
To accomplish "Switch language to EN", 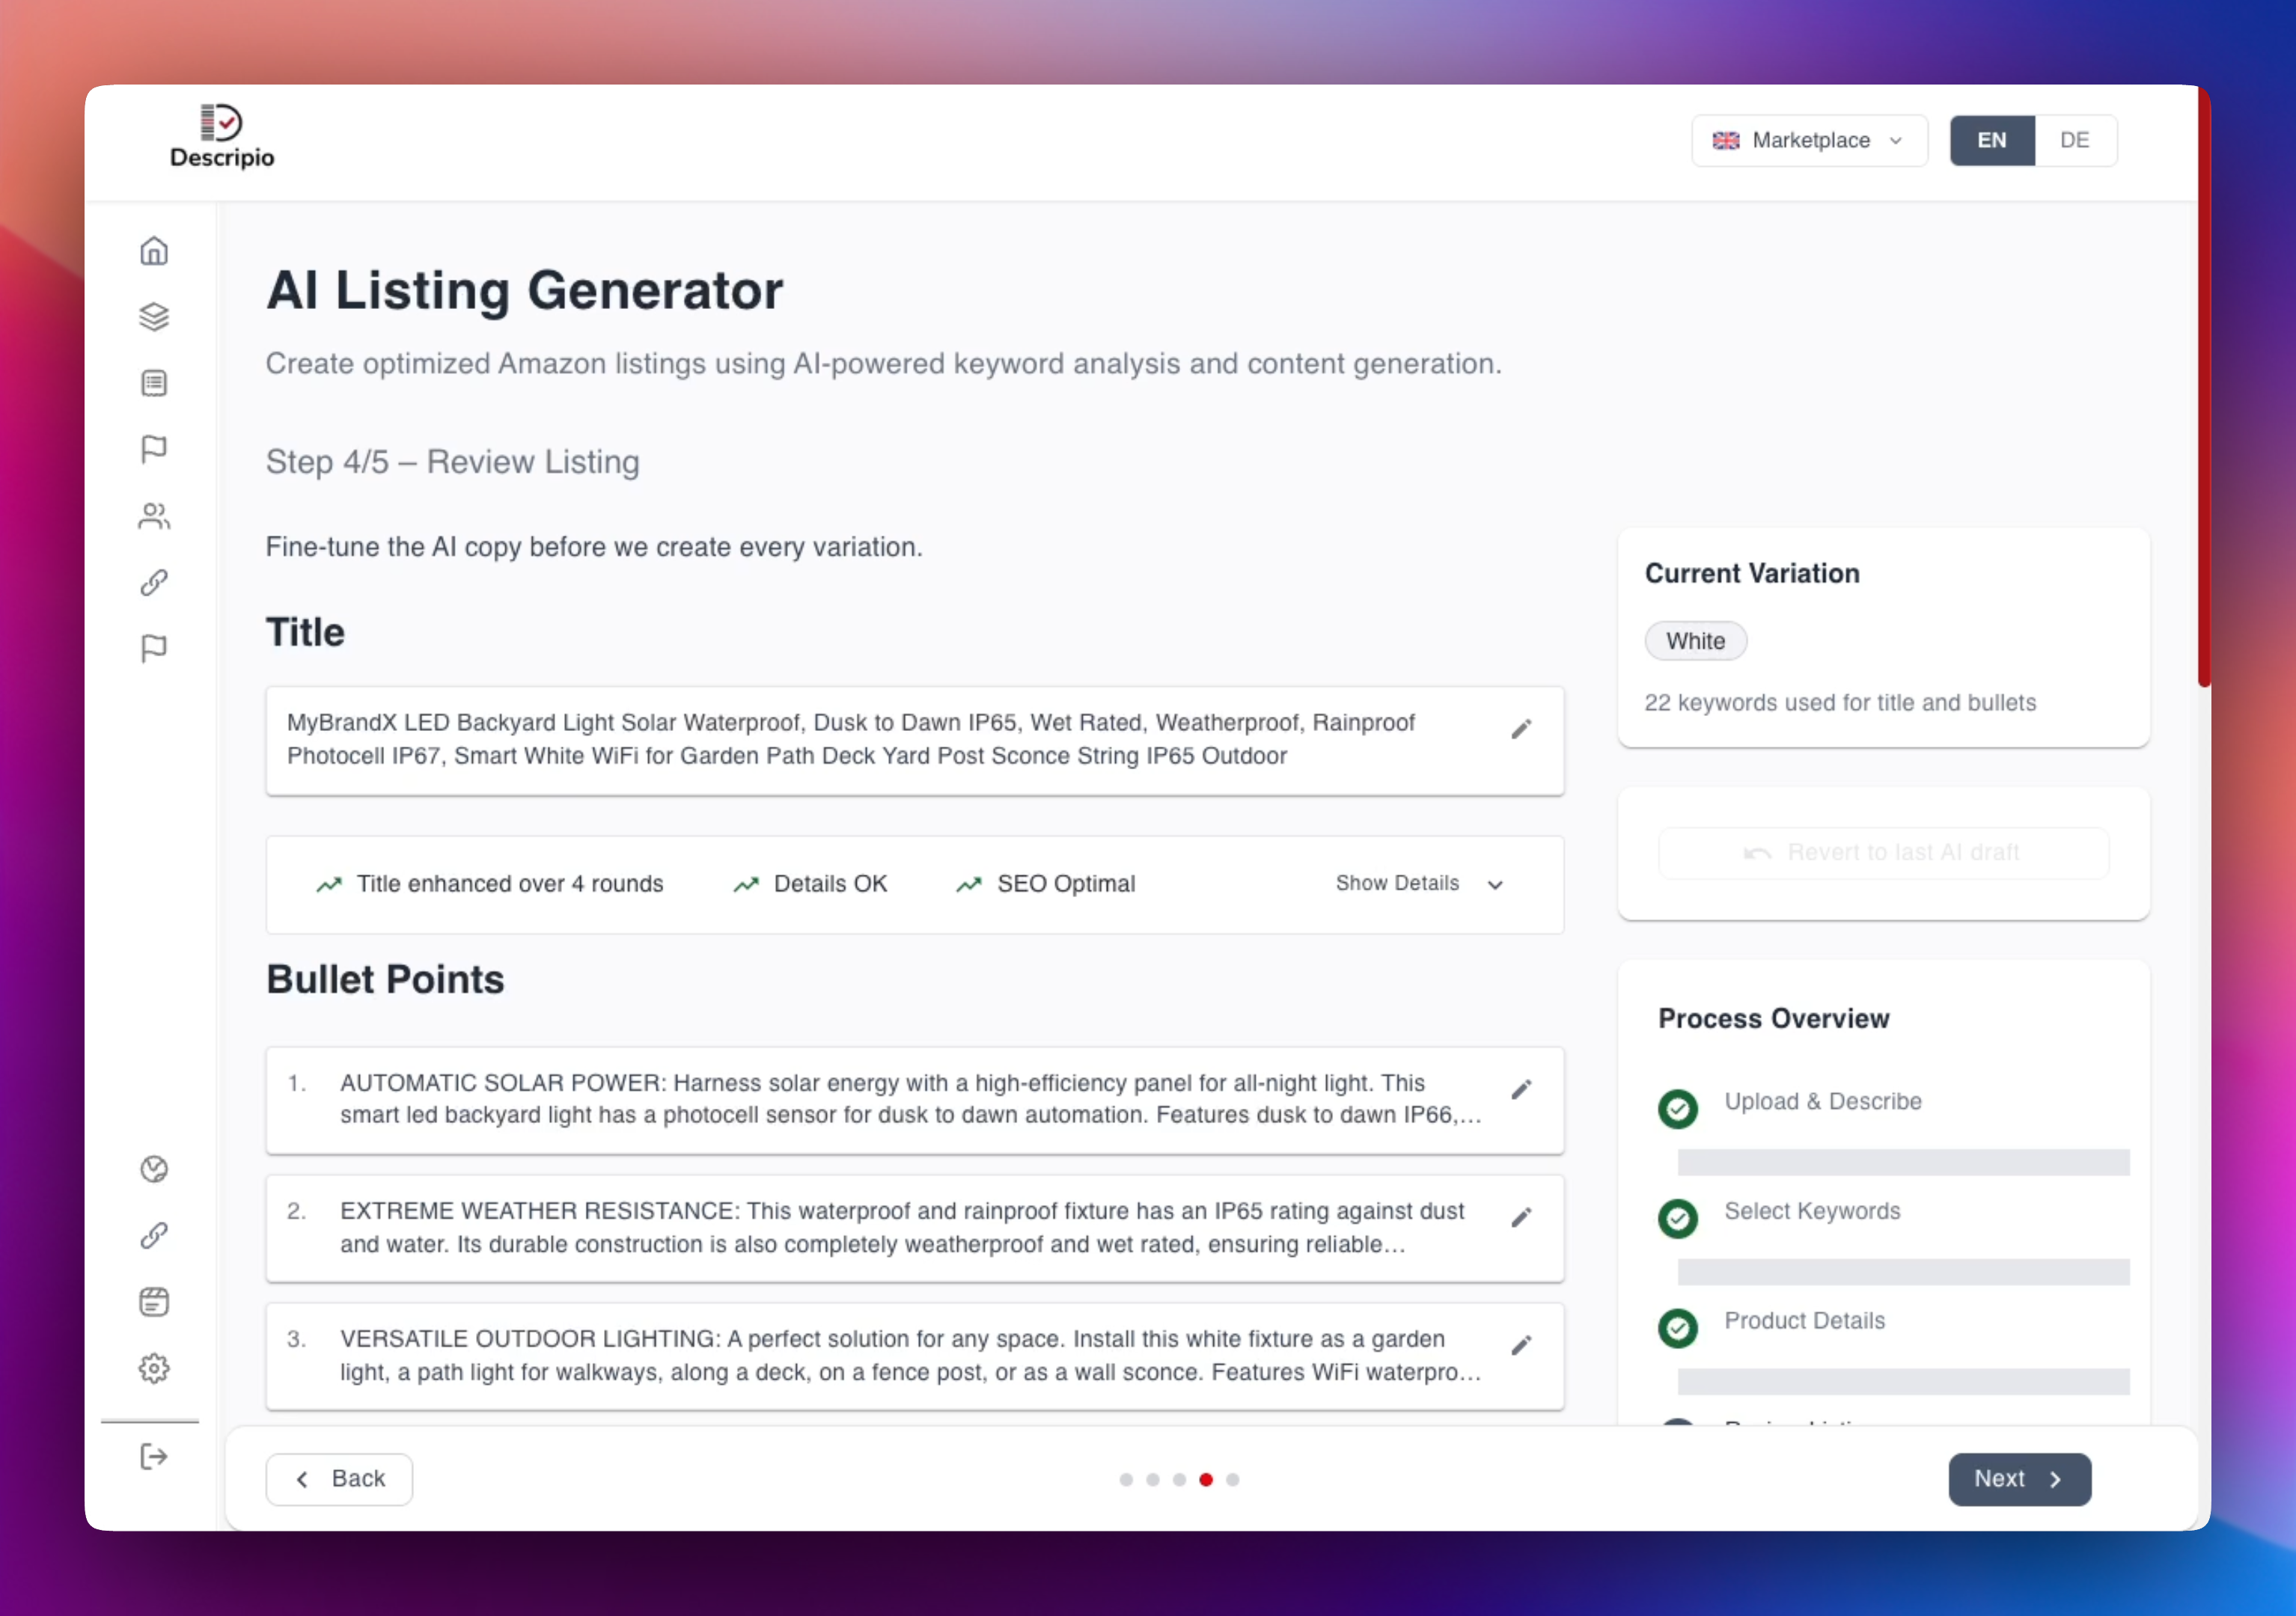I will tap(1991, 141).
